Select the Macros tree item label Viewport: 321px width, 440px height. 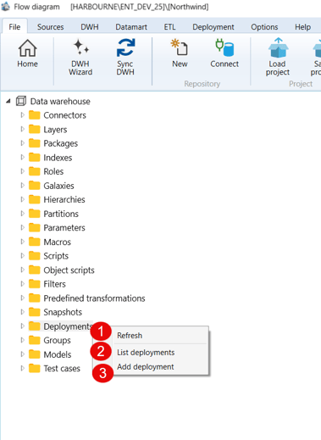click(58, 242)
